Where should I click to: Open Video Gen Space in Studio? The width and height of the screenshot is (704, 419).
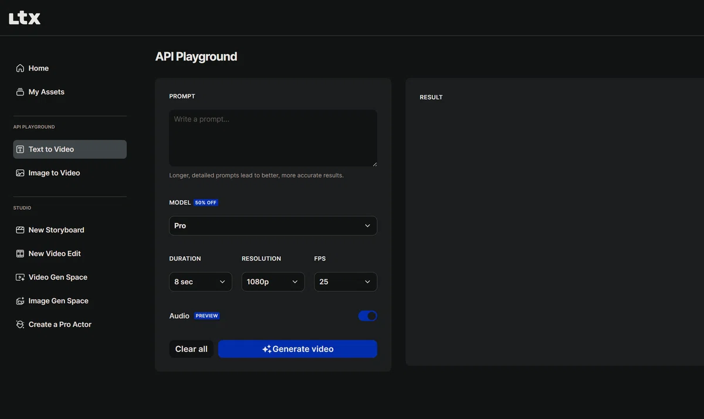pyautogui.click(x=70, y=277)
